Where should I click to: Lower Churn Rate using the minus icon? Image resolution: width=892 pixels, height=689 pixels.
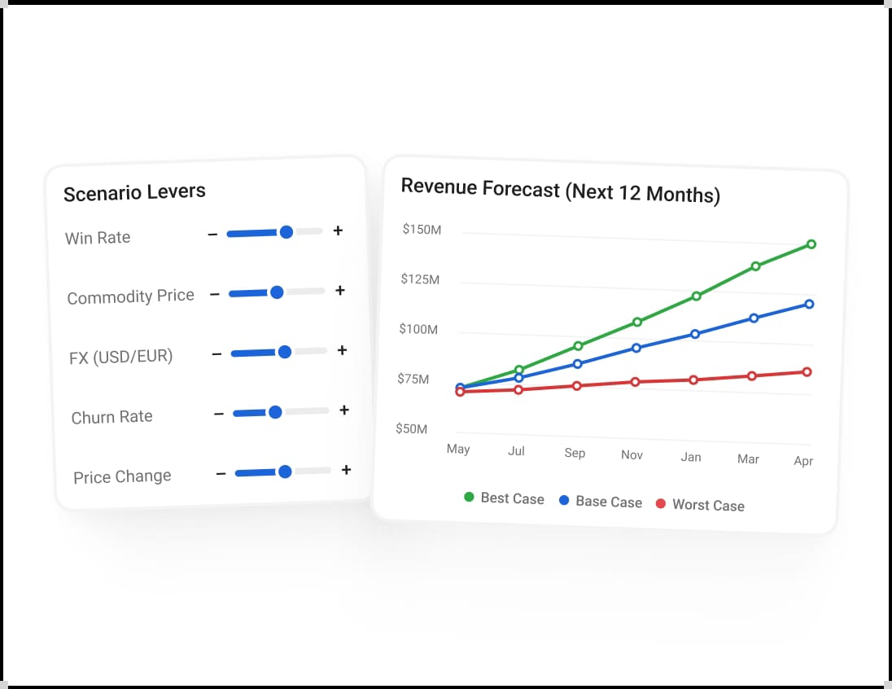coord(219,414)
